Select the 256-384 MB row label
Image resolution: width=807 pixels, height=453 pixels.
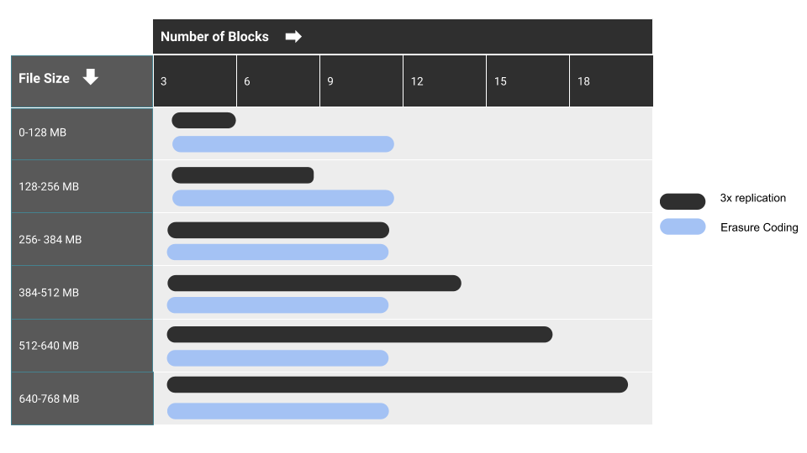point(50,240)
